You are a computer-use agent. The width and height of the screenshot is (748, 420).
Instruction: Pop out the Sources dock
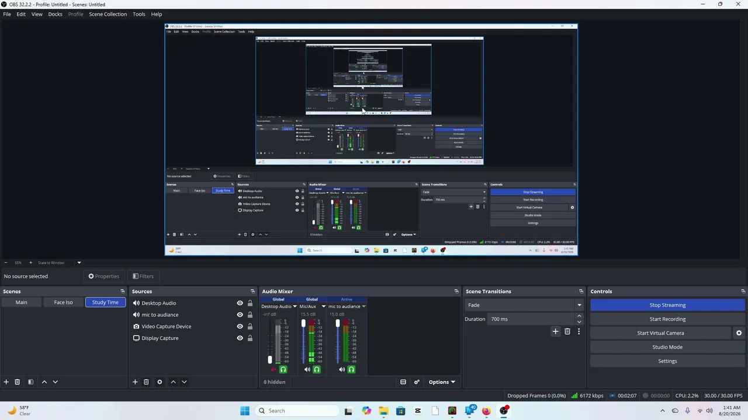tap(252, 291)
